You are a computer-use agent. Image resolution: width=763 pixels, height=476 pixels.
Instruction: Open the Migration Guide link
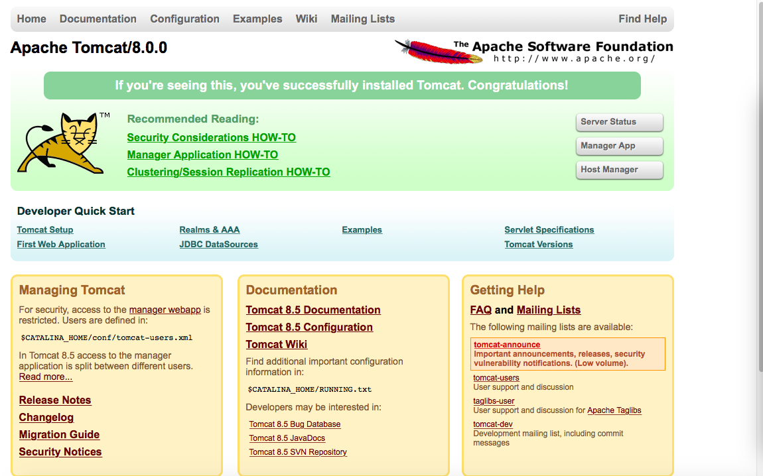tap(59, 435)
